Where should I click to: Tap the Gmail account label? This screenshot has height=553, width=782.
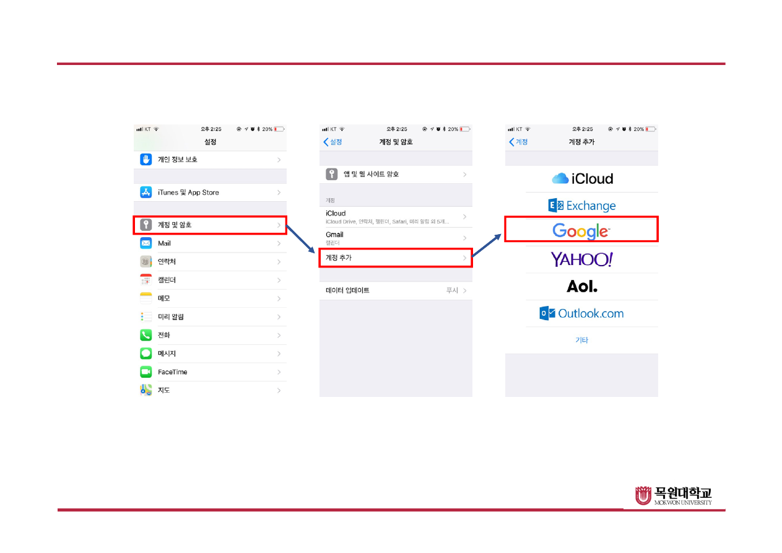tap(334, 235)
